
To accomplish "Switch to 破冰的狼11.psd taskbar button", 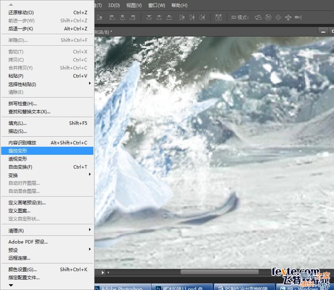I will pyautogui.click(x=182, y=287).
